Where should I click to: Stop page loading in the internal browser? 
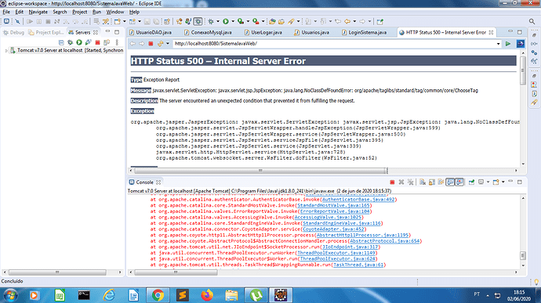[151, 44]
